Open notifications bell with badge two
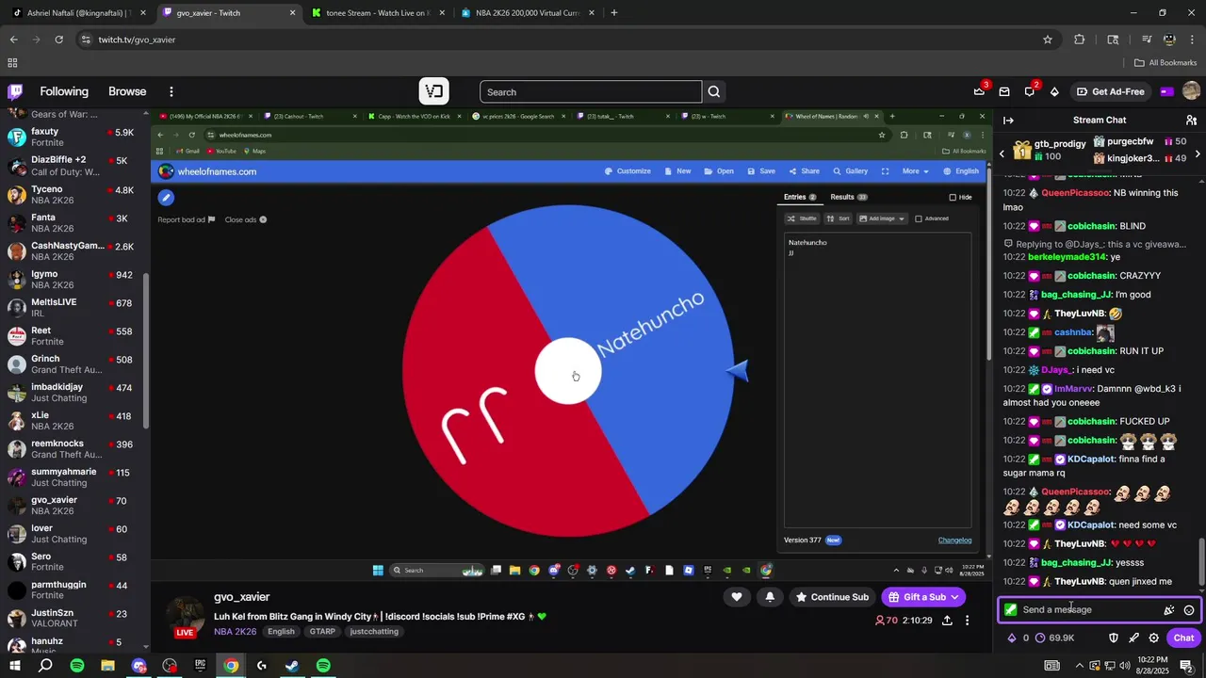1206x678 pixels. tap(1030, 91)
